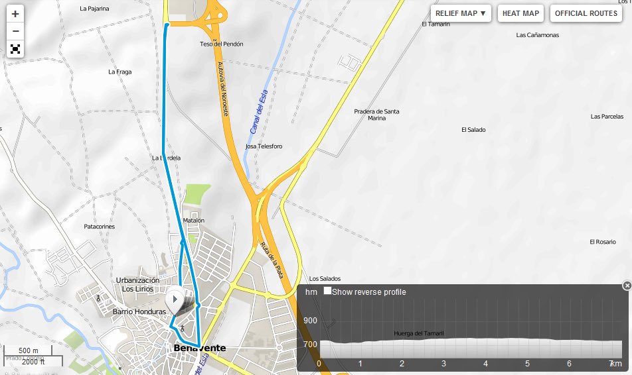Click the La Fraga label

(119, 72)
